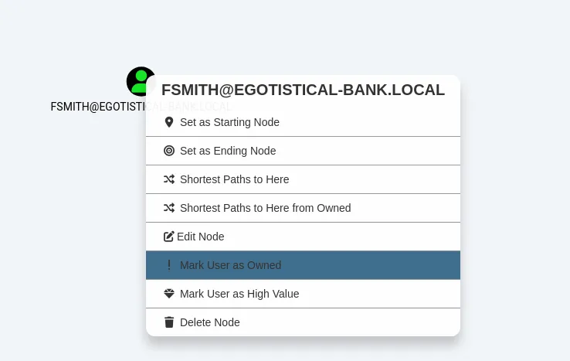Image resolution: width=570 pixels, height=361 pixels.
Task: Choose Set as Ending Node
Action: pyautogui.click(x=228, y=151)
